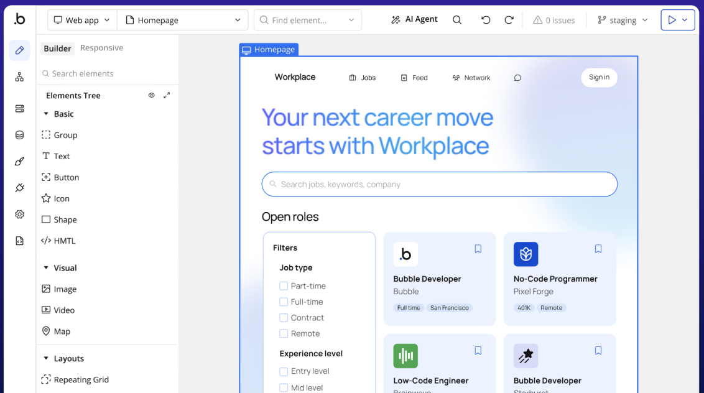Bookmark the Bubble Developer job at Bubble
Viewport: 704px width, 393px height.
tap(478, 249)
